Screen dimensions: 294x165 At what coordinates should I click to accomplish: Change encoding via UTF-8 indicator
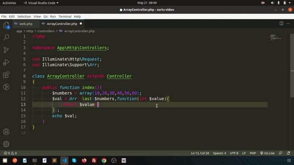click(234, 153)
